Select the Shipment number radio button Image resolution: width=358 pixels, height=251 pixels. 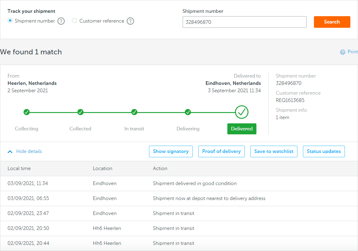(x=10, y=21)
